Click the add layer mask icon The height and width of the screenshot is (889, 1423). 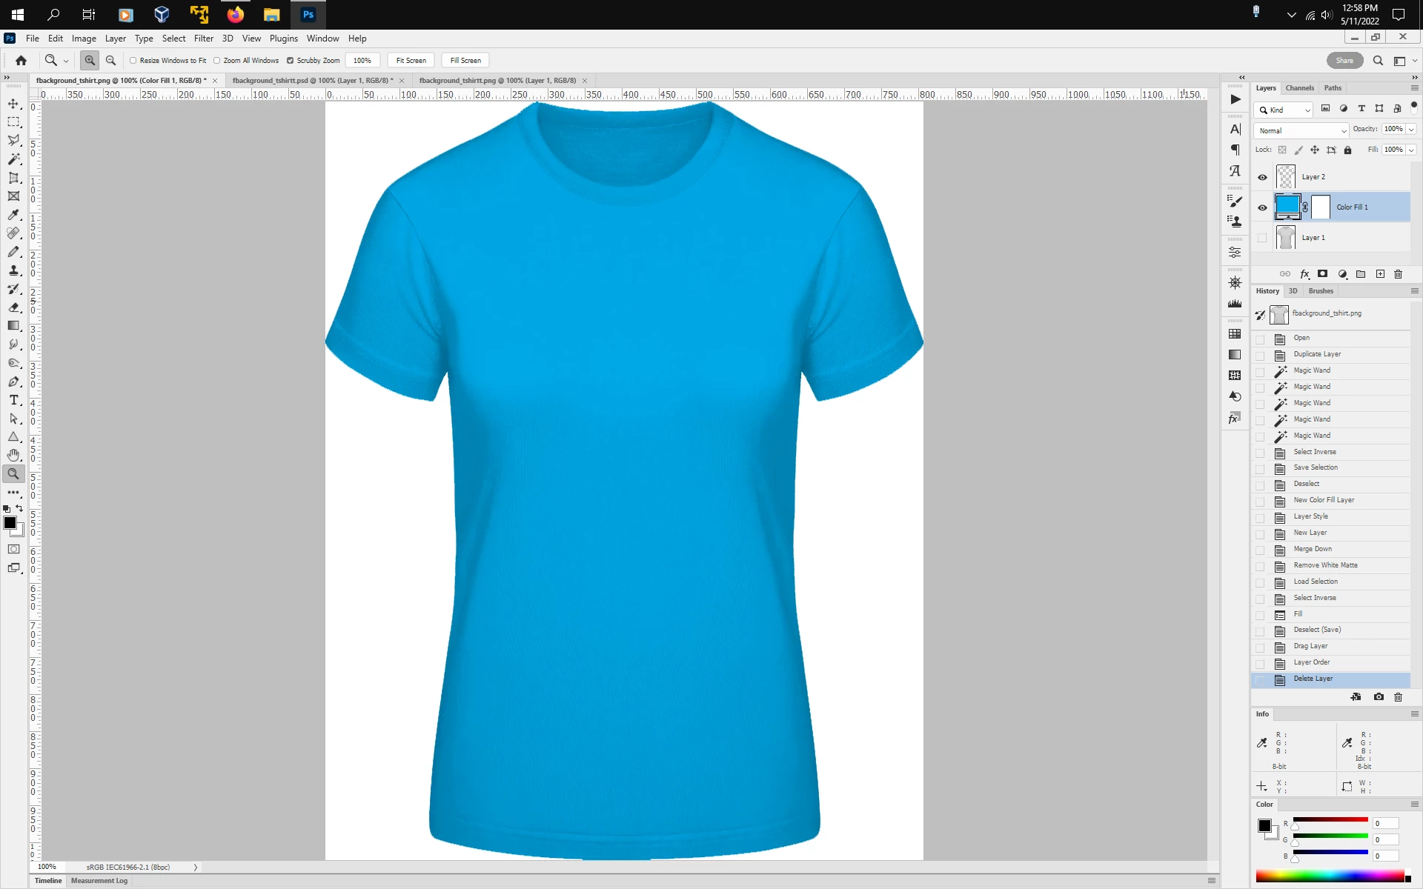pos(1322,274)
